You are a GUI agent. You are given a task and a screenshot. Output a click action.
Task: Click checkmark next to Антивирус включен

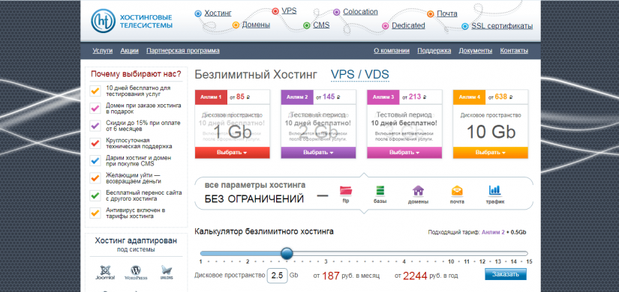point(95,213)
